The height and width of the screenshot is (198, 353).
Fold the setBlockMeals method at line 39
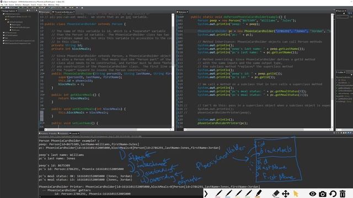click(x=44, y=109)
